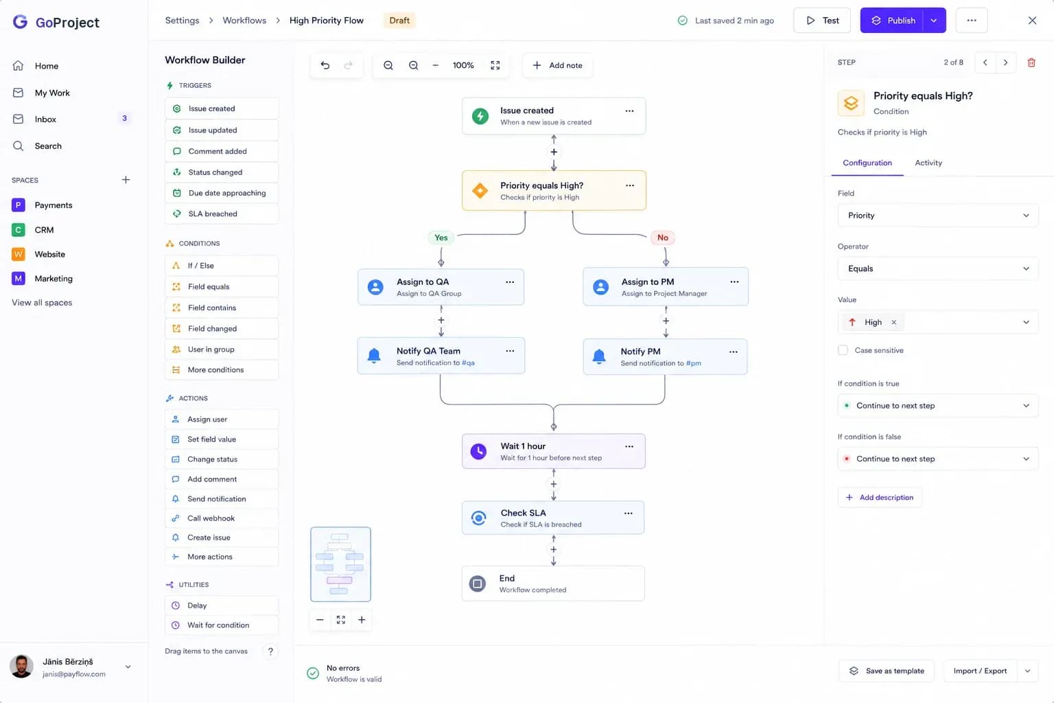Go to previous step with left chevron

point(985,62)
